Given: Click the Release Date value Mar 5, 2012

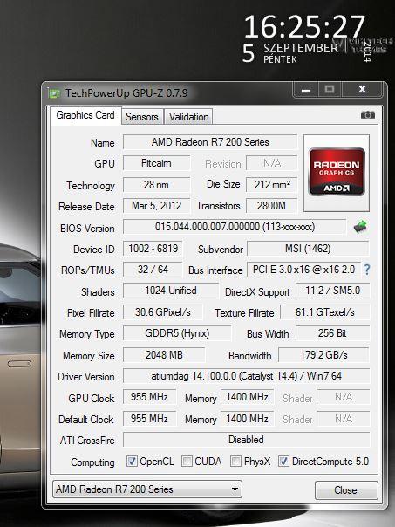Looking at the screenshot, I should [x=156, y=206].
